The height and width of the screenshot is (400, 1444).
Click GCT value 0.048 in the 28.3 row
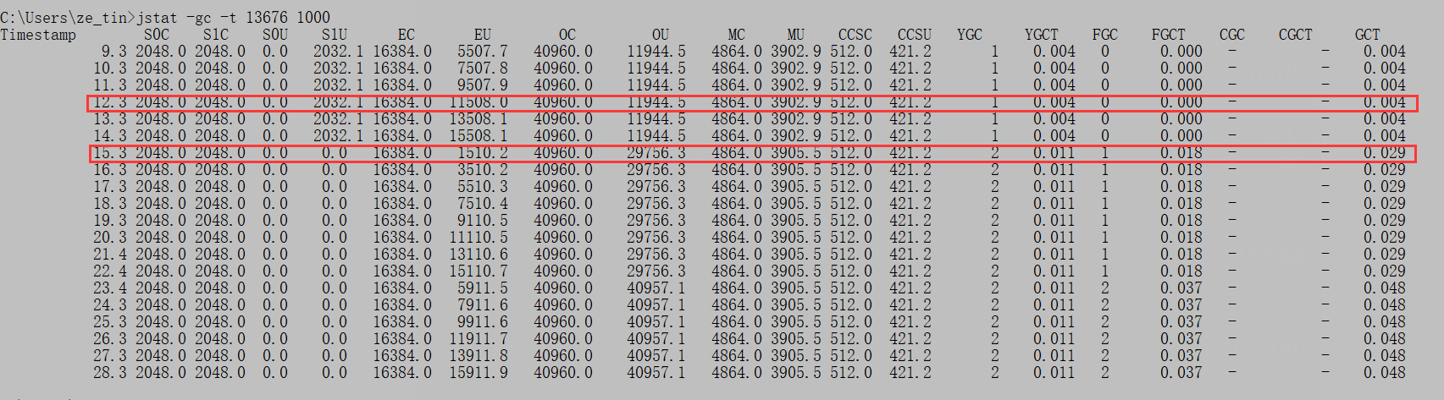[x=1385, y=373]
